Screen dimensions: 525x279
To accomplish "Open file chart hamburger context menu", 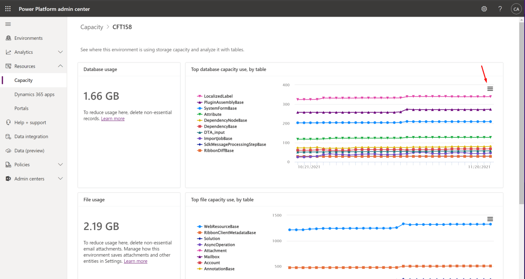I will 490,219.
